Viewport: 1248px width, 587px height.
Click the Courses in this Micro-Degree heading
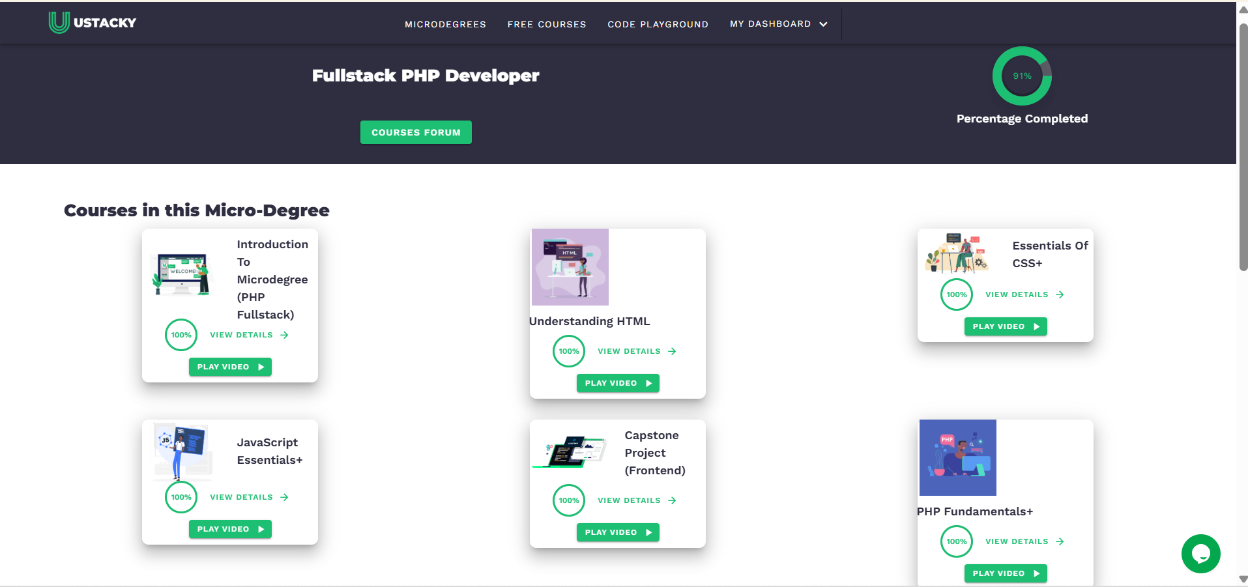coord(197,210)
